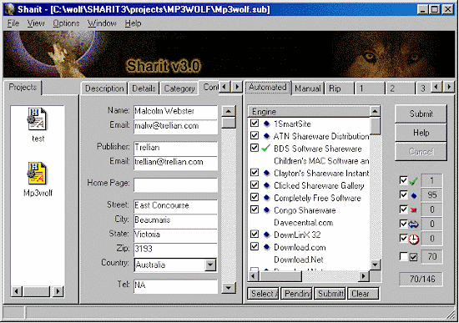The width and height of the screenshot is (459, 323).
Task: Select the Mp3wolf project icon
Action: 37,174
